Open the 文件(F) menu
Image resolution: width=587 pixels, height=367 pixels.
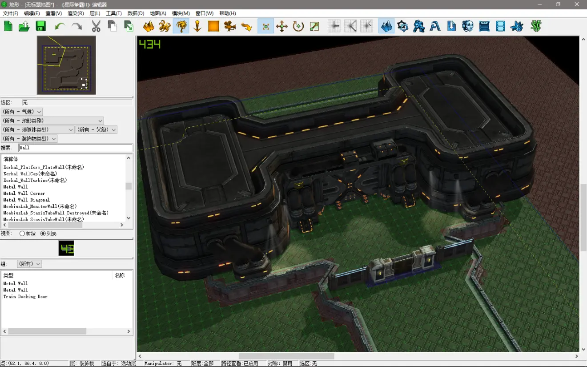tap(10, 13)
